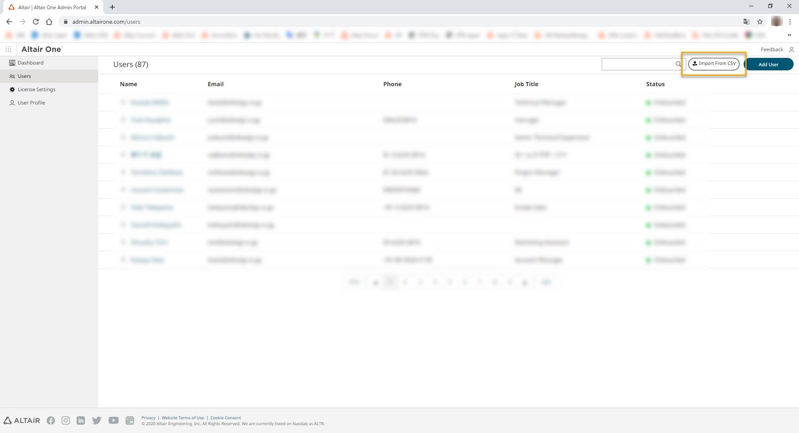Image resolution: width=799 pixels, height=433 pixels.
Task: Click the Google Translate icon in the address bar
Action: pyautogui.click(x=746, y=22)
